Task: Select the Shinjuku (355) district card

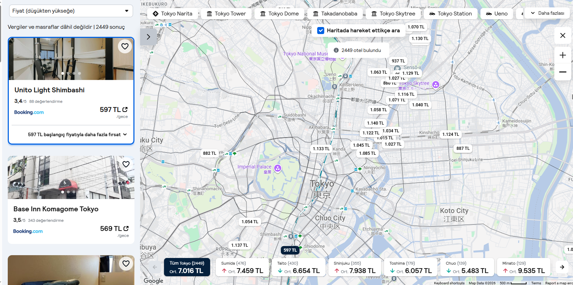Action: tap(355, 267)
